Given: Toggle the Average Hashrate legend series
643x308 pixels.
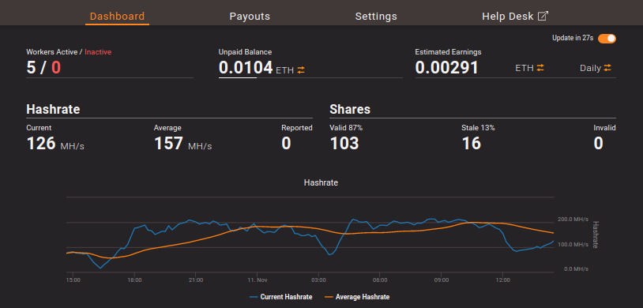Looking at the screenshot, I should tap(357, 297).
